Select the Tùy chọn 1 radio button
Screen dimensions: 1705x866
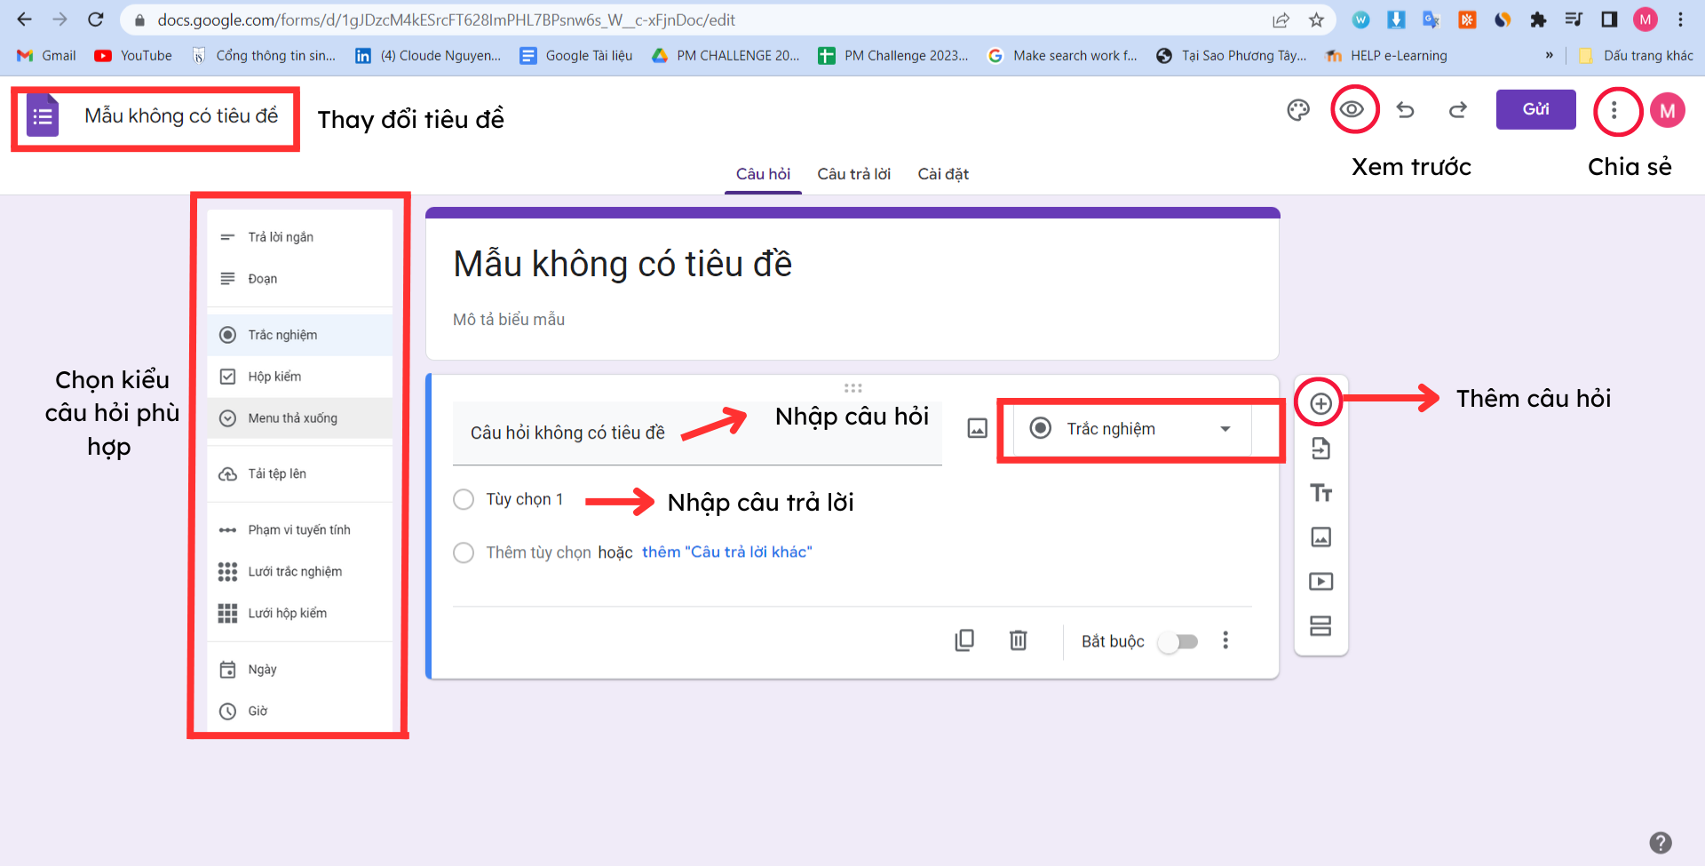464,499
